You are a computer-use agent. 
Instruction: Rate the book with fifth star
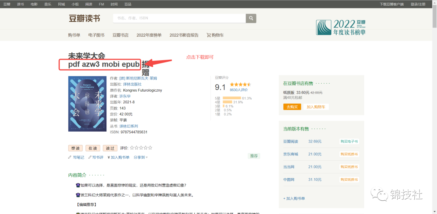click(x=150, y=148)
